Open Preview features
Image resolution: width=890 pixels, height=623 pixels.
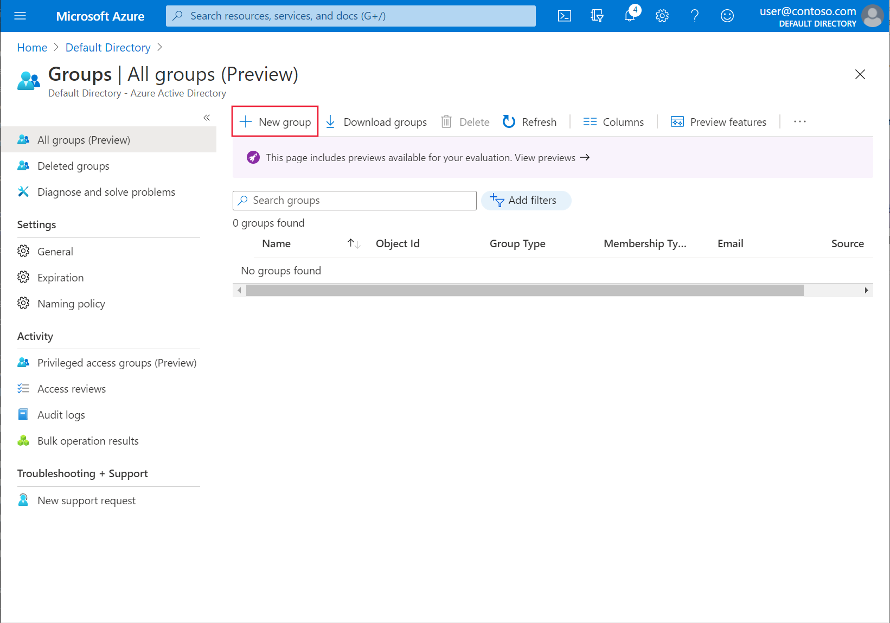[718, 121]
